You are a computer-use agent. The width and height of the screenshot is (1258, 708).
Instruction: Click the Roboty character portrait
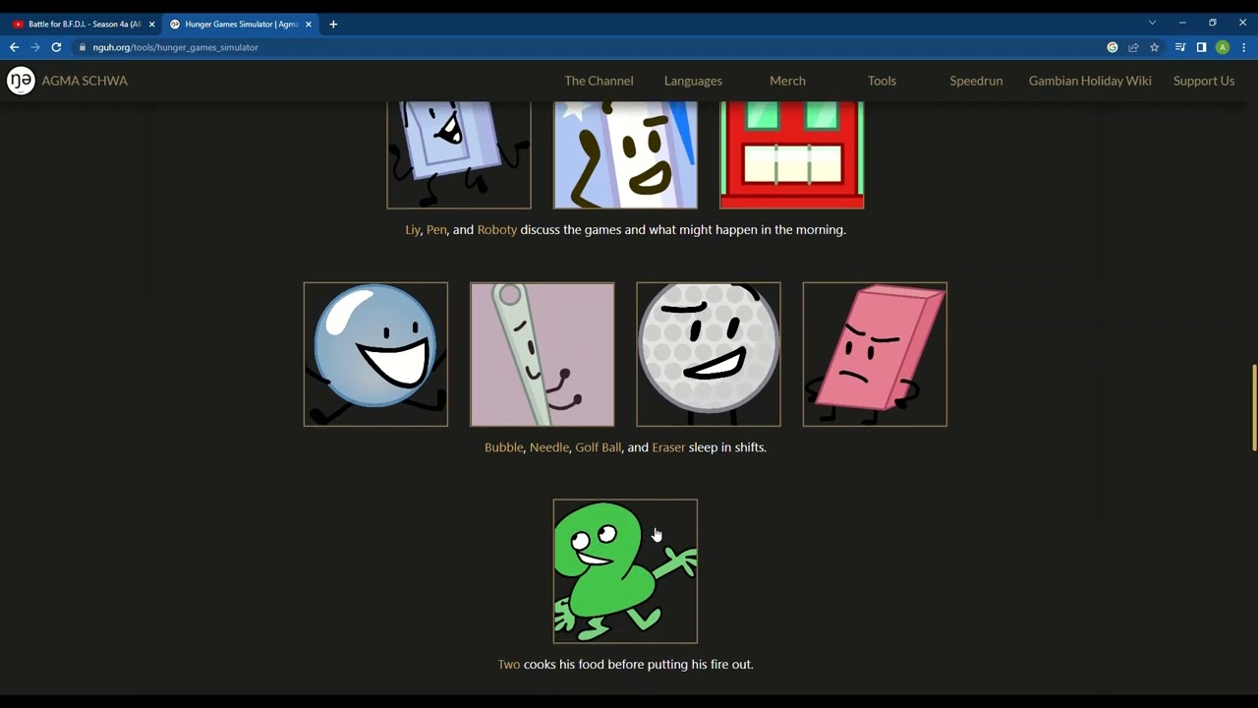pos(792,154)
